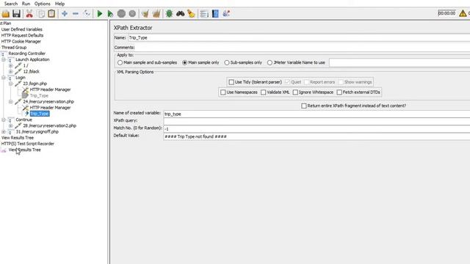Save the test plan with the floppy disk icon

16,13
